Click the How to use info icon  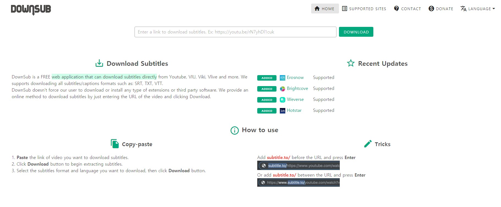point(235,130)
